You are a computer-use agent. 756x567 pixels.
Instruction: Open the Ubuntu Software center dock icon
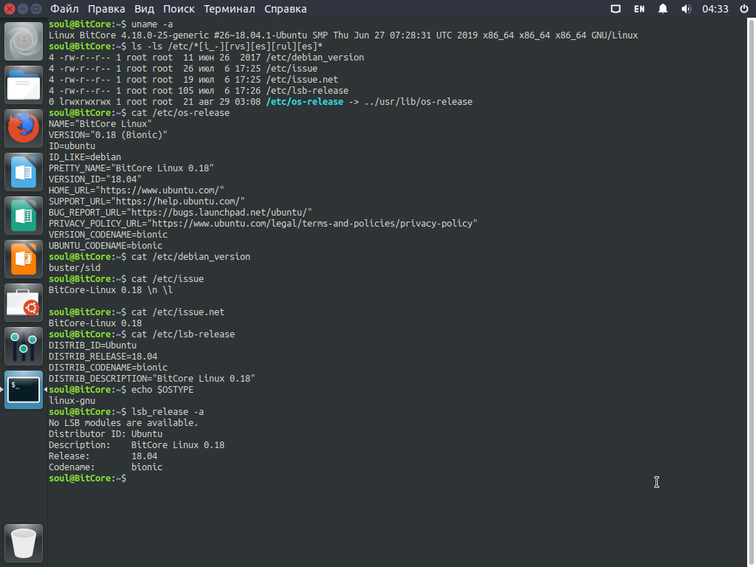(x=23, y=303)
